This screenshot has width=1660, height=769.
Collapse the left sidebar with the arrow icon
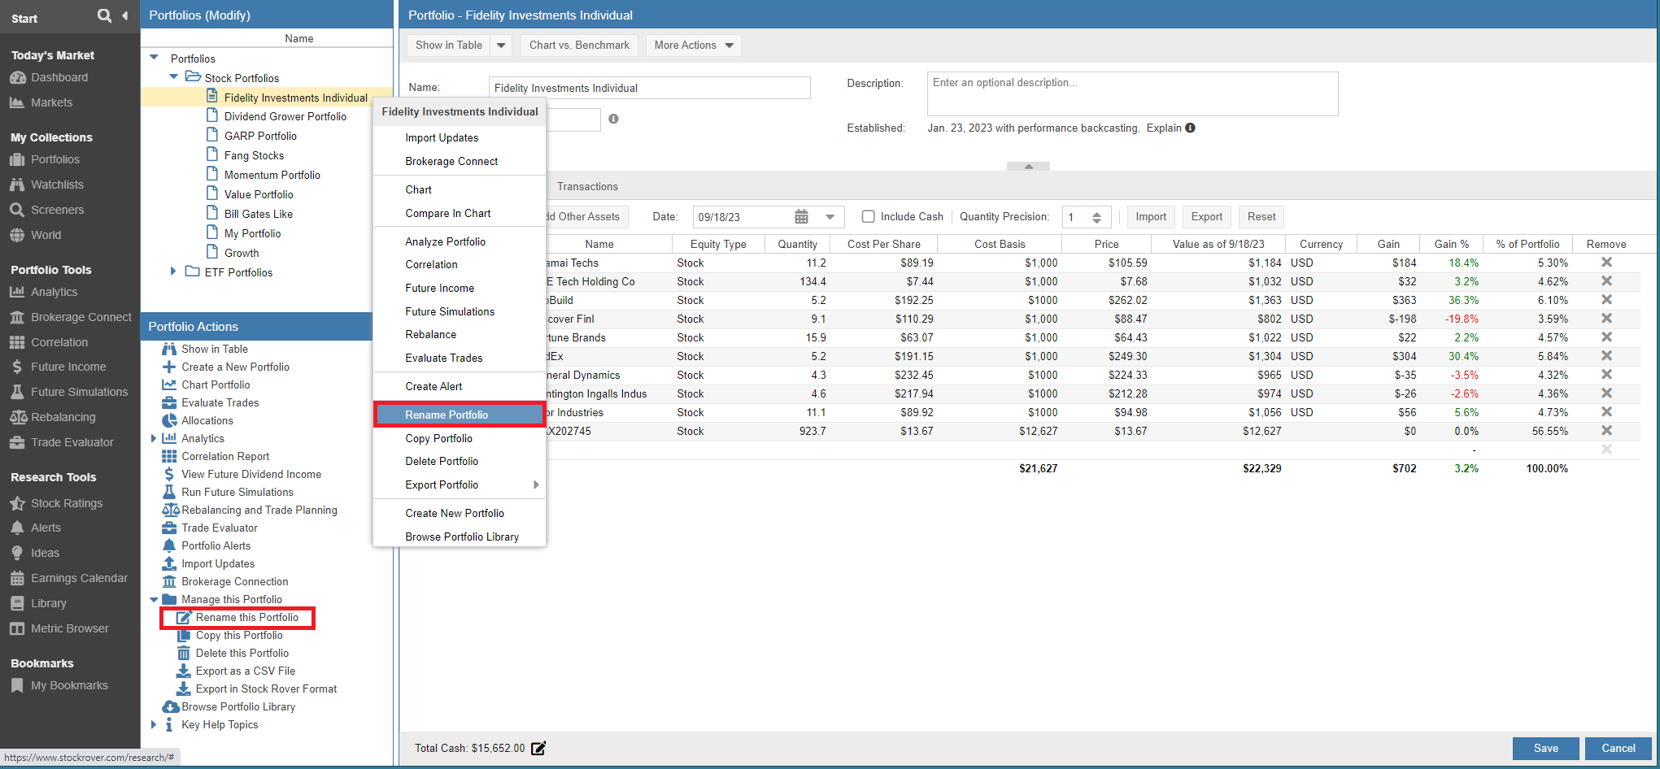(124, 15)
